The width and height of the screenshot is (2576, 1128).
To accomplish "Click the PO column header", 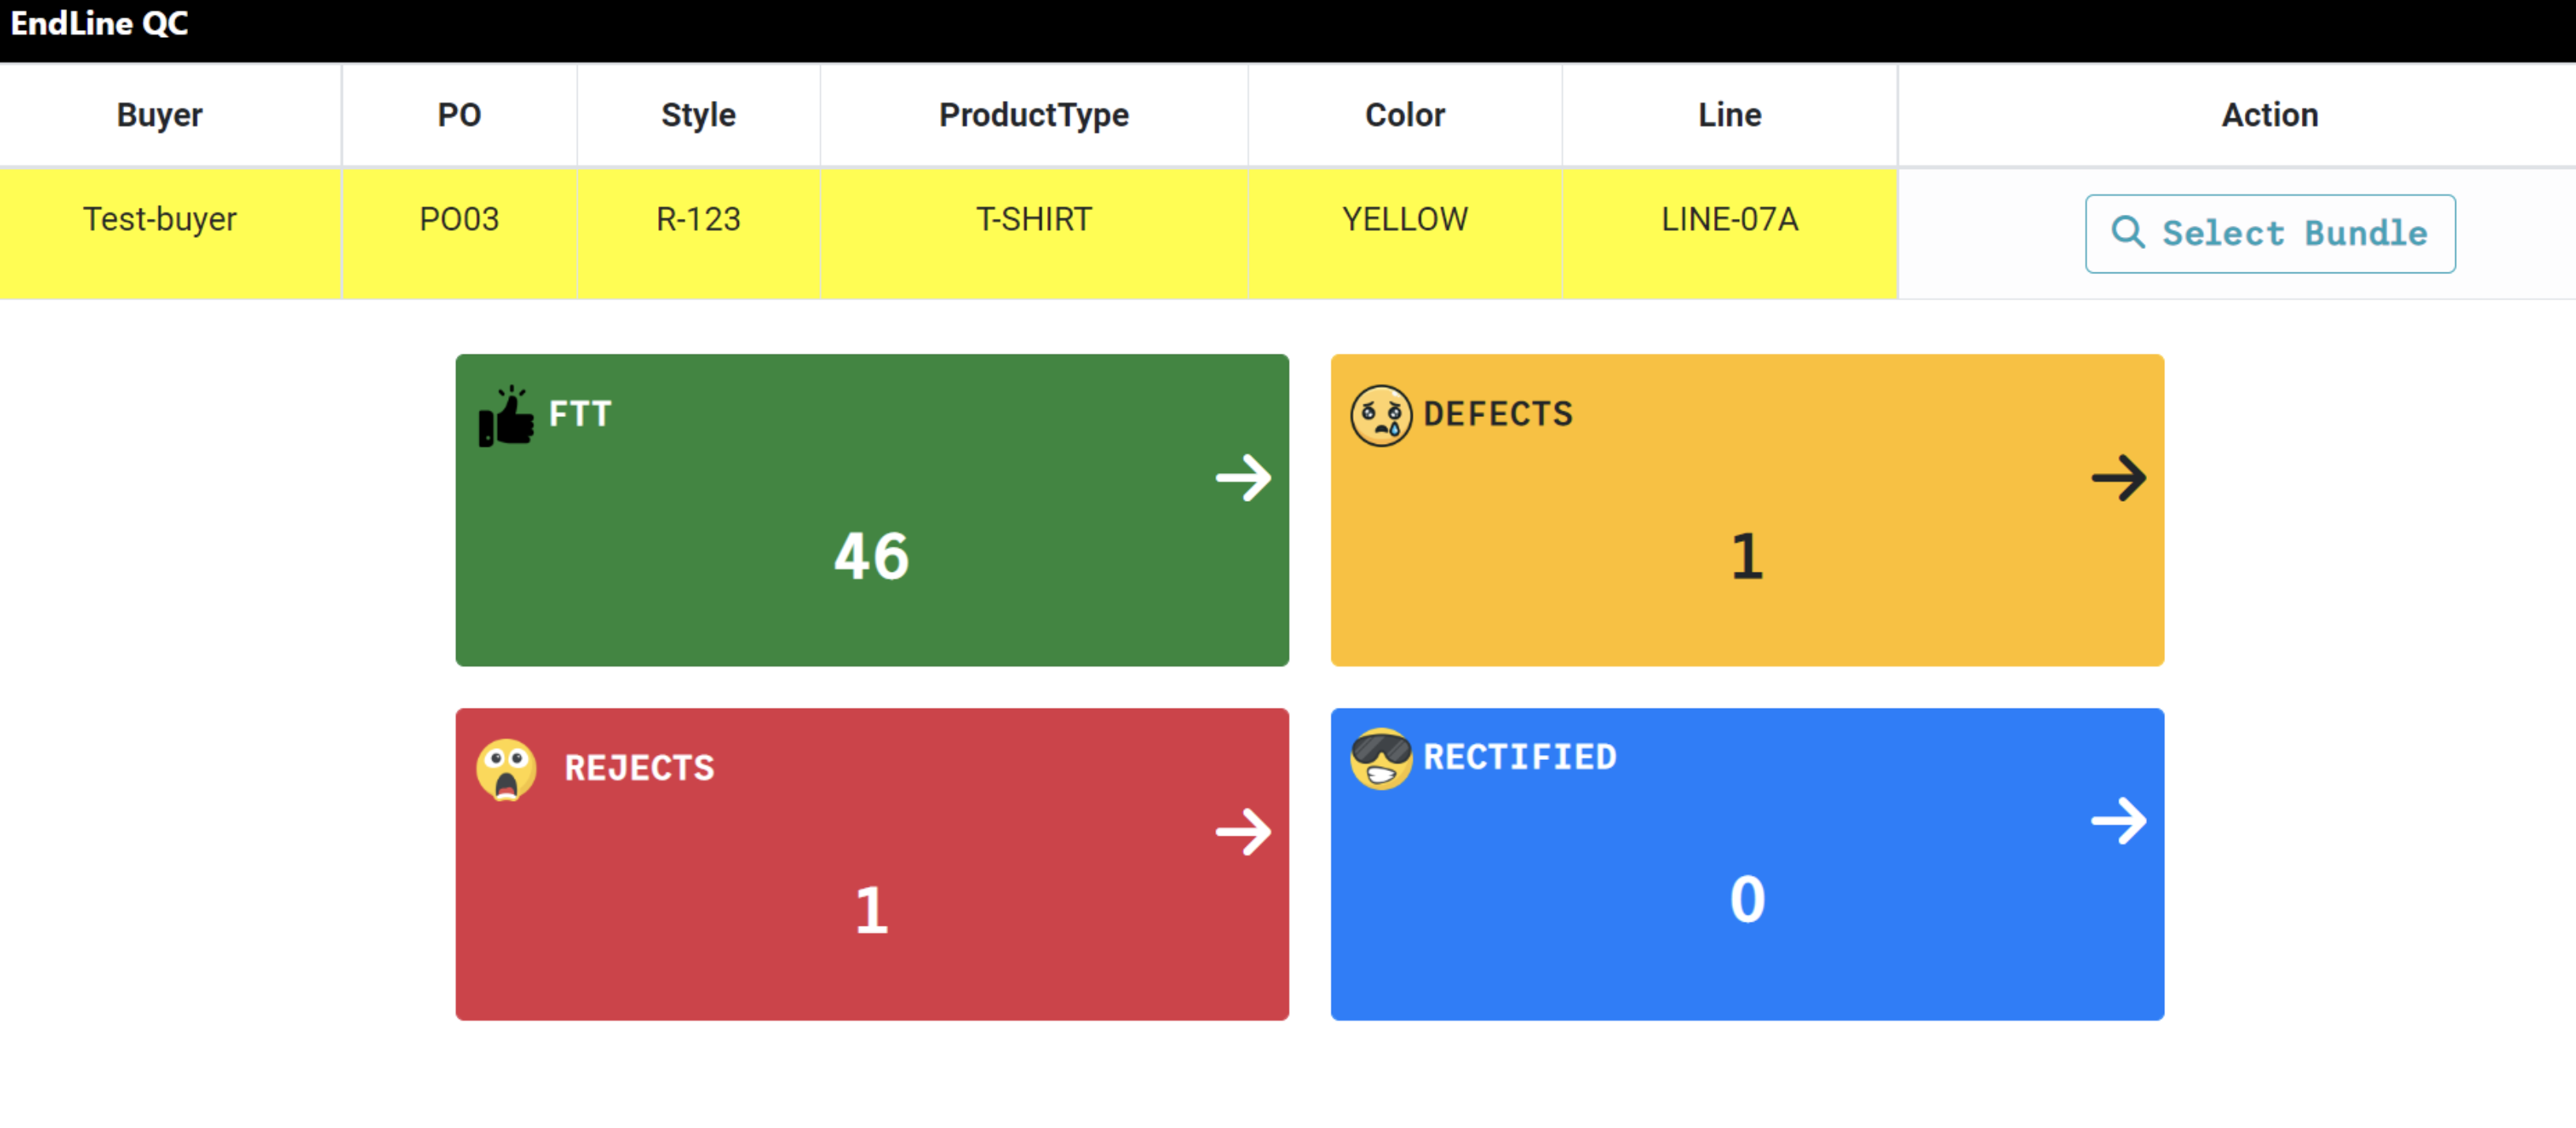I will (x=459, y=115).
